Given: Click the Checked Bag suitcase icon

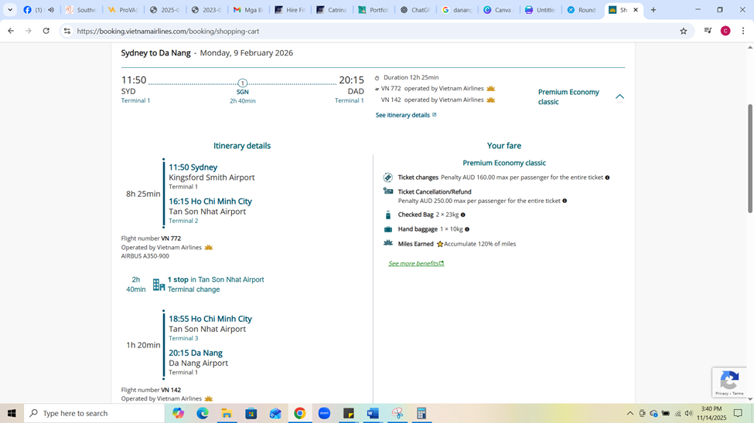Looking at the screenshot, I should point(388,215).
